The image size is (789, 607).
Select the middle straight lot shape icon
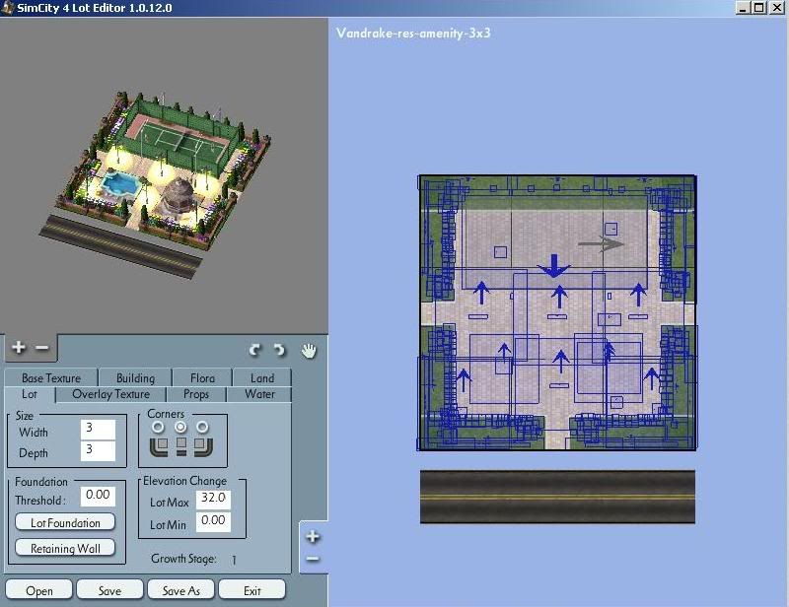click(x=181, y=446)
